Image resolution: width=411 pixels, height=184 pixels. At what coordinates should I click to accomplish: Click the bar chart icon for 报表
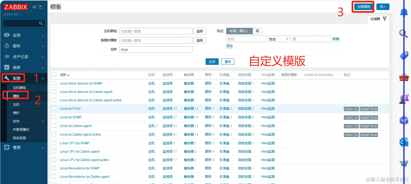(x=7, y=68)
